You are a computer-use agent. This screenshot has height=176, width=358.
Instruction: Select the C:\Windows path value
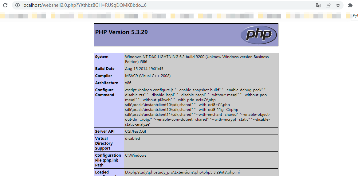[136, 155]
